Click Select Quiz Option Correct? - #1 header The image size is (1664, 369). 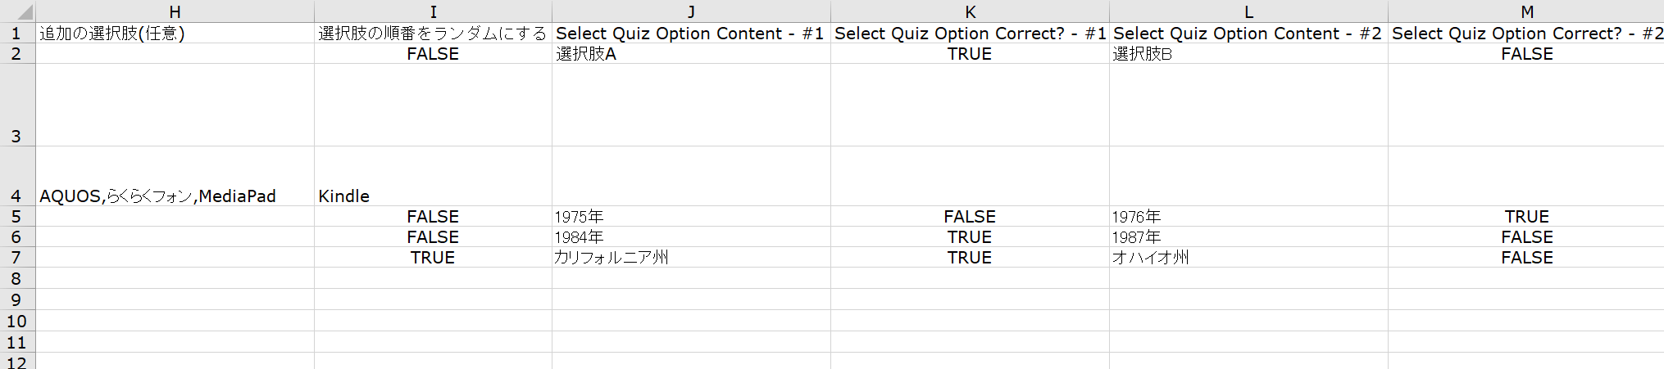970,33
